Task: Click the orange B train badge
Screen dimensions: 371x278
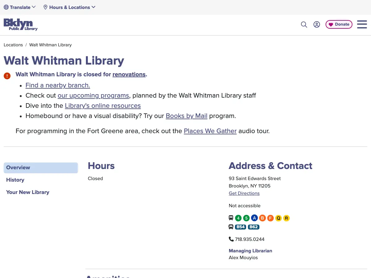Action: click(262, 218)
